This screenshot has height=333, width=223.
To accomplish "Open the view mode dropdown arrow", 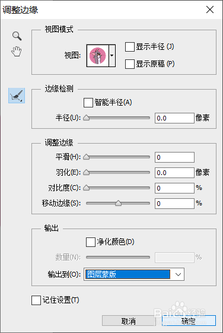I will click(x=112, y=56).
